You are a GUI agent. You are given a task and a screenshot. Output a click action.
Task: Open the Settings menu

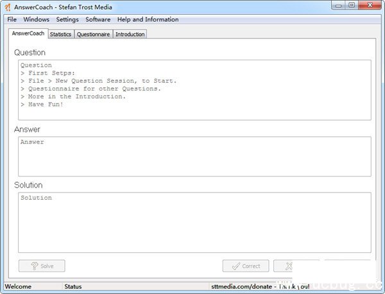(67, 19)
